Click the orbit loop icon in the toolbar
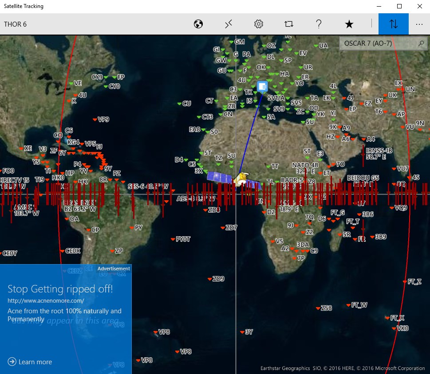The height and width of the screenshot is (374, 430). click(288, 24)
